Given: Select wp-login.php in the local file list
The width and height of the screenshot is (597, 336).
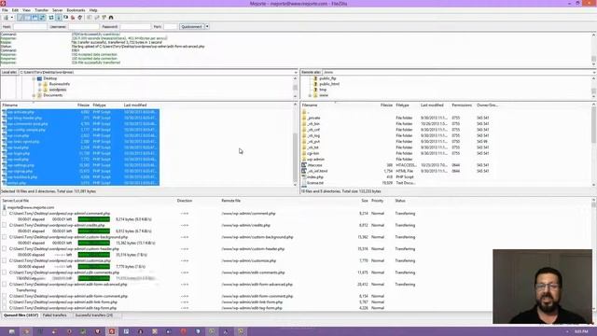Looking at the screenshot, I should 19,153.
